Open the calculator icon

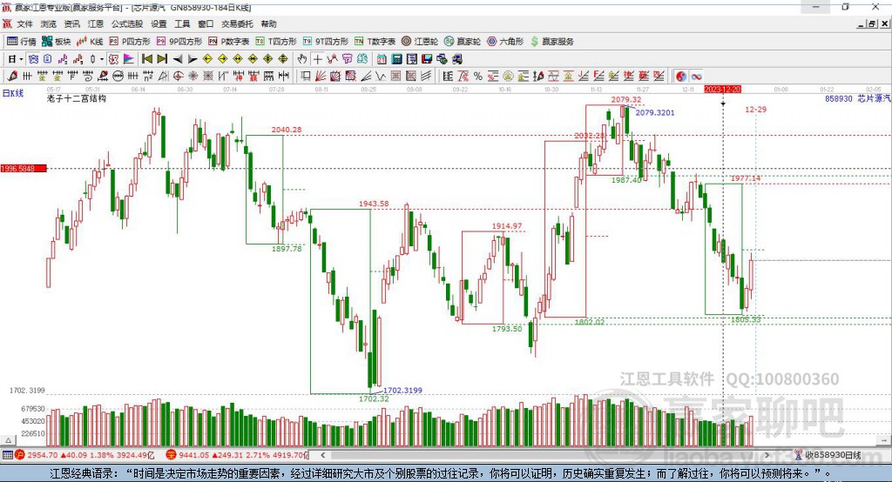[396, 58]
